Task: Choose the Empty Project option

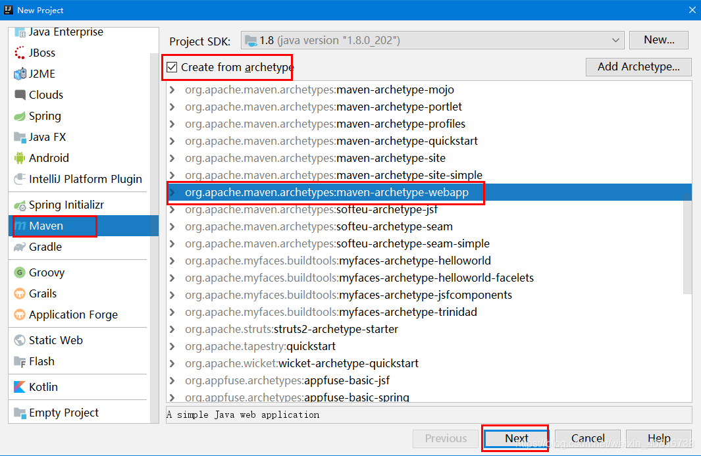Action: [63, 413]
